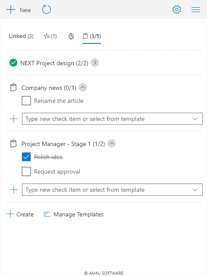The image size is (207, 276).
Task: Tick the Request approval checkbox
Action: [26, 171]
